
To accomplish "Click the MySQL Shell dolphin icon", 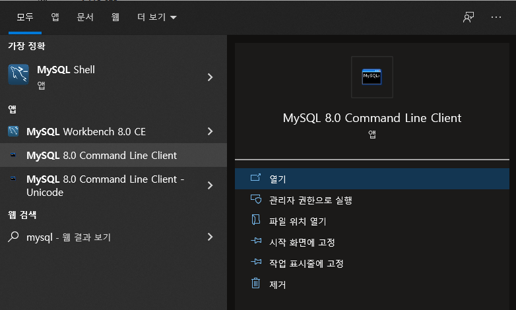I will (x=18, y=75).
